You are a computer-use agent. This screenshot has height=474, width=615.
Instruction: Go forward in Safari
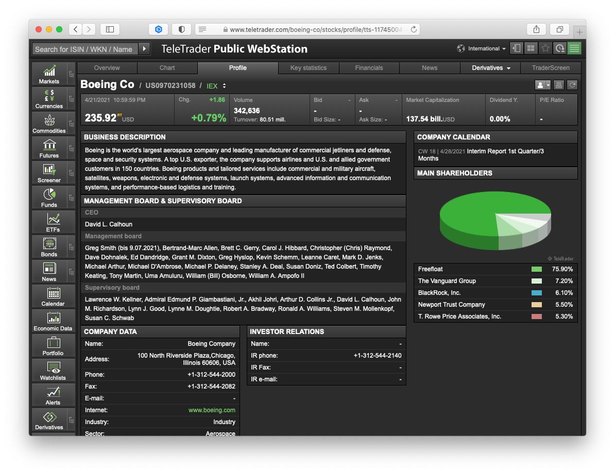point(89,29)
